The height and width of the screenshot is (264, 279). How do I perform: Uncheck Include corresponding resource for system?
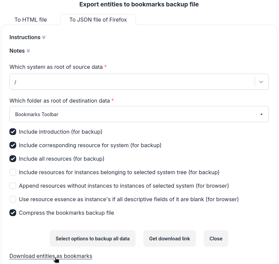click(13, 145)
